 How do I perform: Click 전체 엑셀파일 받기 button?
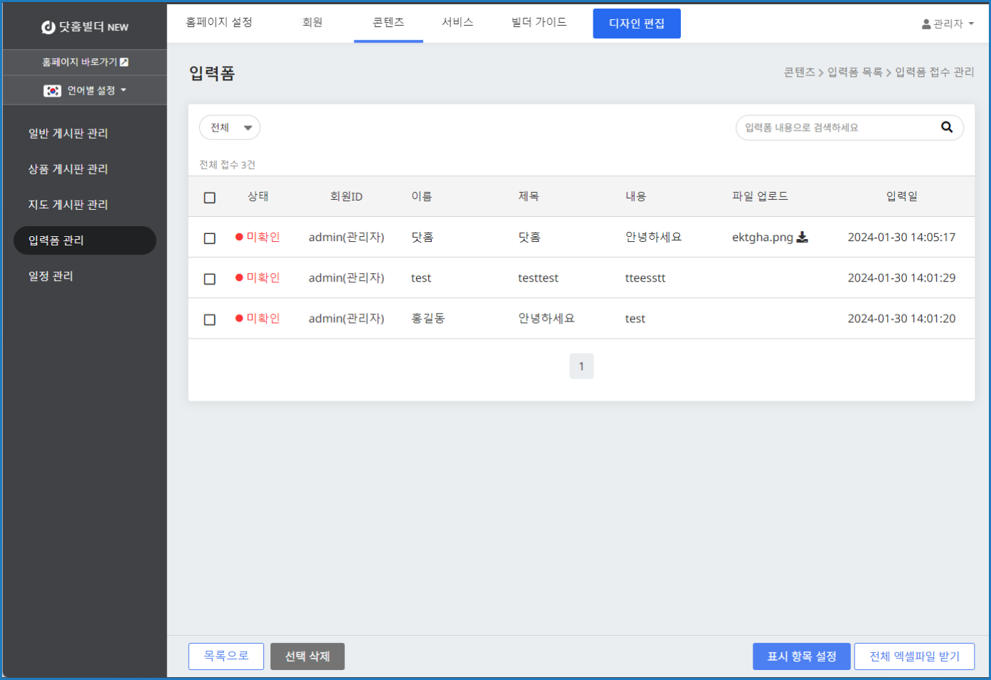[x=914, y=657]
